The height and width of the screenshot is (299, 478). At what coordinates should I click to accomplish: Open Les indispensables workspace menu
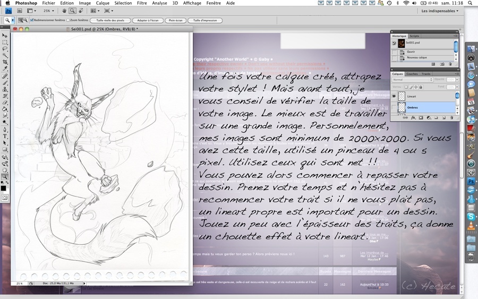440,11
